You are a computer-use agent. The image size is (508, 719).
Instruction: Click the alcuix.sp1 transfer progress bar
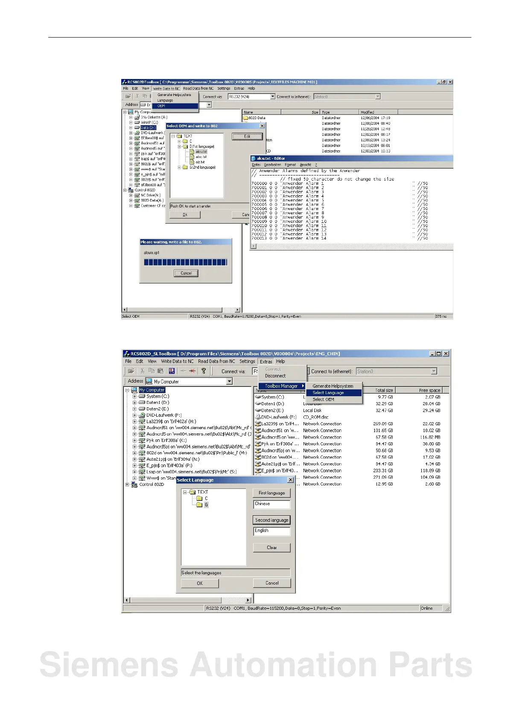coord(186,262)
